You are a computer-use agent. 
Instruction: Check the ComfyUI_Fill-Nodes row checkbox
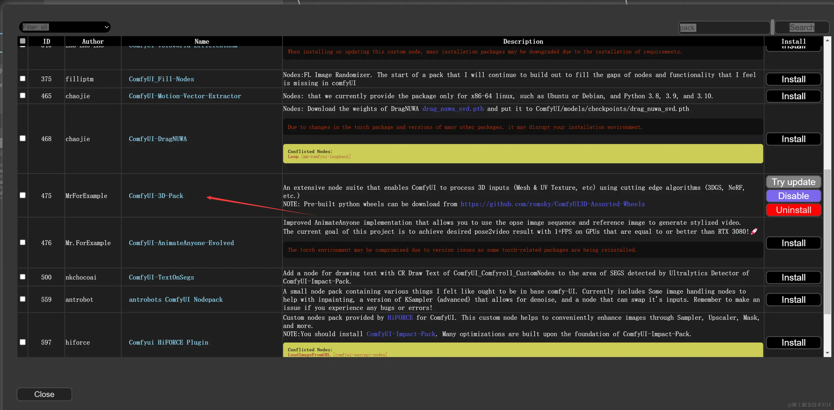(23, 78)
